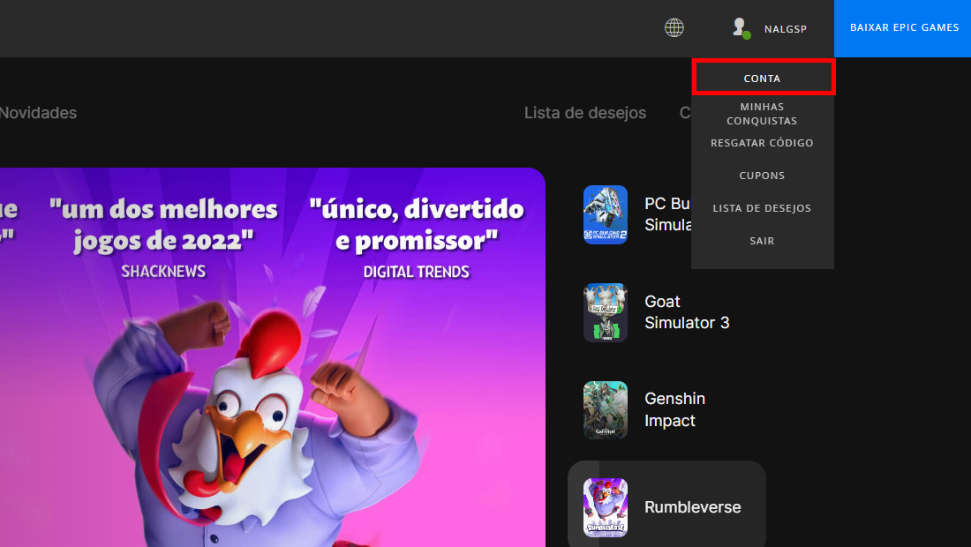Open Minhas Conquistas menu entry

click(763, 114)
